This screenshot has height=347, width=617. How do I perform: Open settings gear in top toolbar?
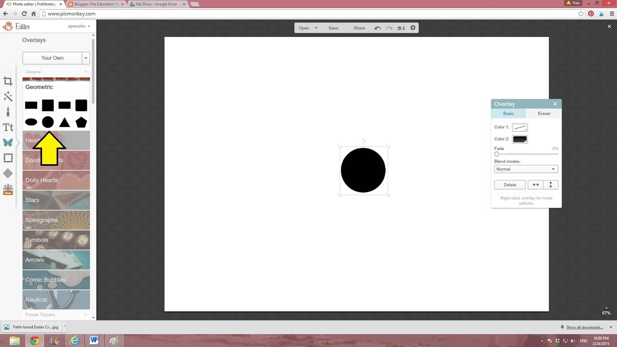[413, 28]
